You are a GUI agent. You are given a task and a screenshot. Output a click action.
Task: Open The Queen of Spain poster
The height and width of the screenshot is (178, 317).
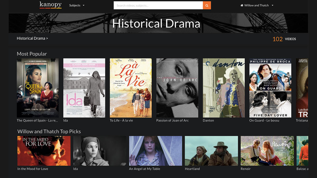point(38,88)
